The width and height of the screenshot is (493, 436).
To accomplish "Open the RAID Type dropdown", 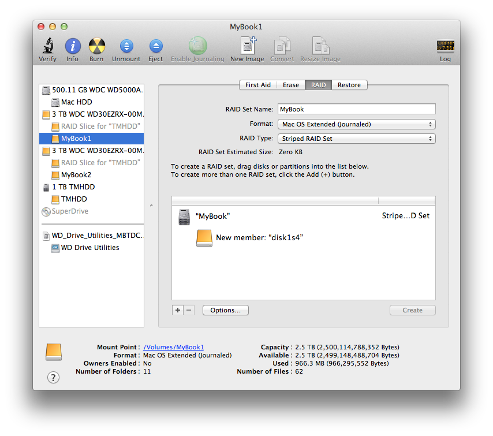I will (x=357, y=139).
